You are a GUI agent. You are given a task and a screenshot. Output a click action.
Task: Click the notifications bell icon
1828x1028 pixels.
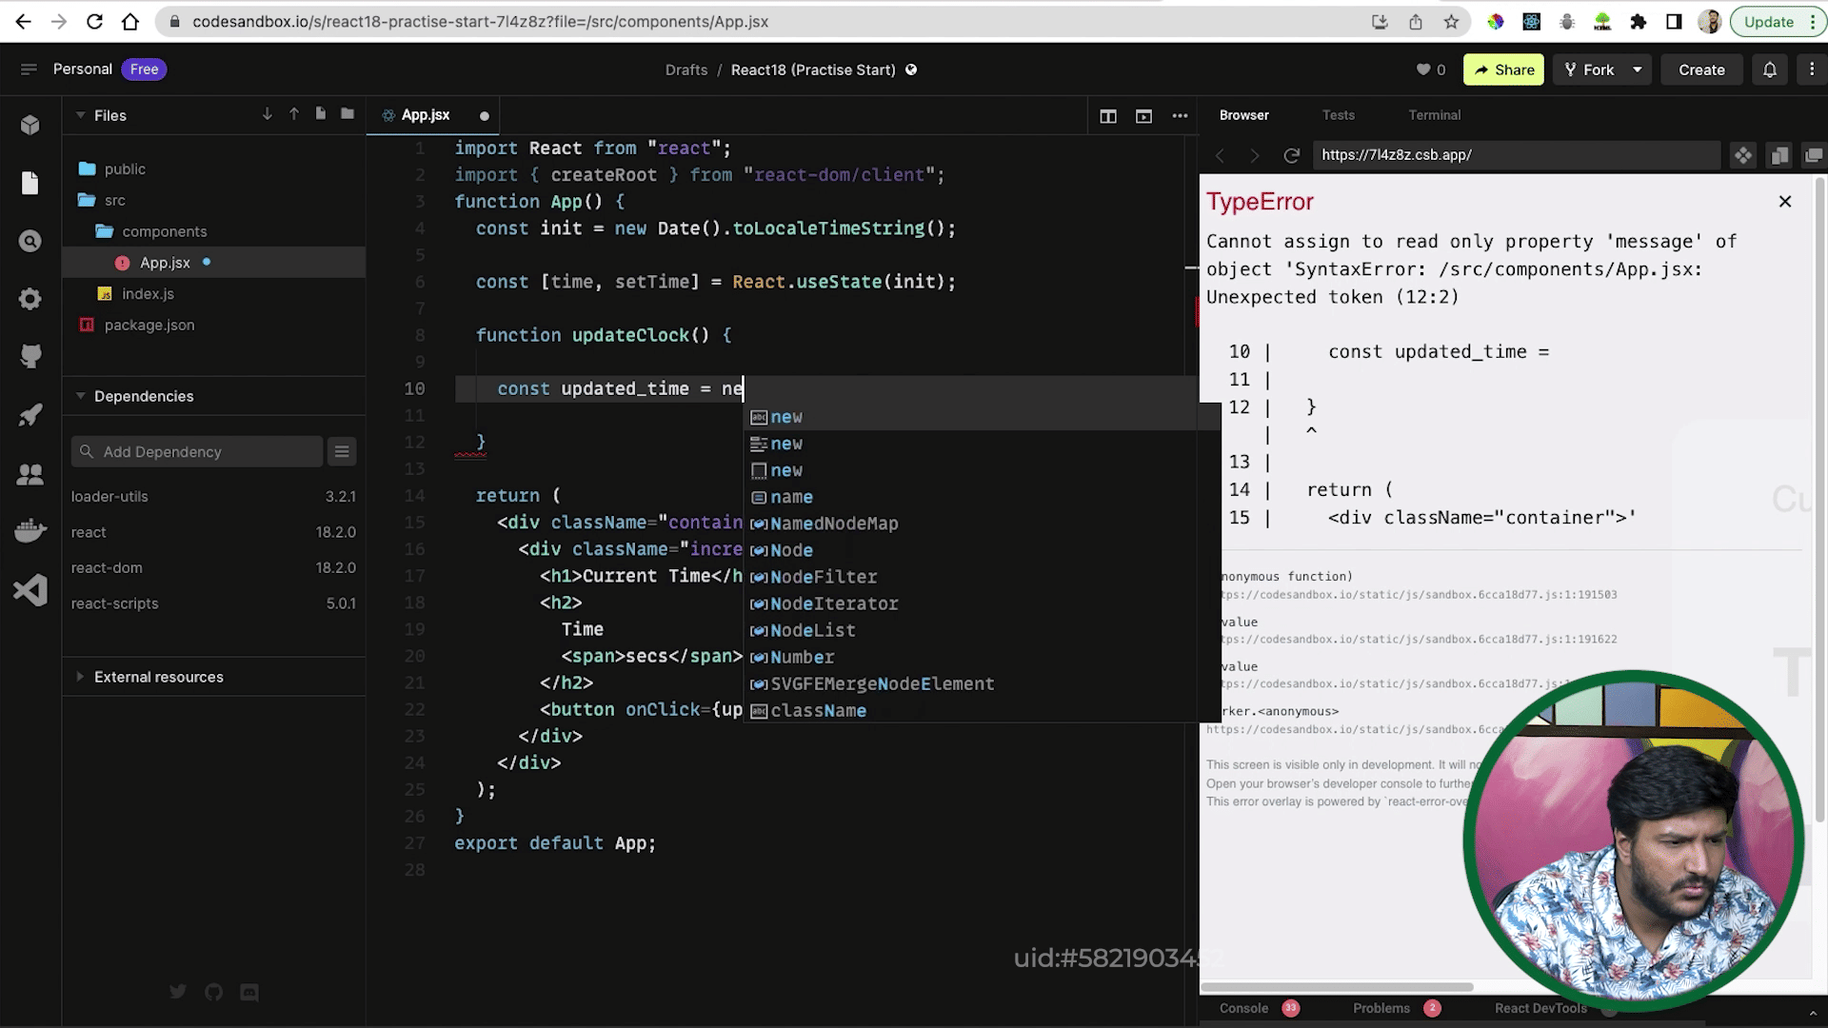[1769, 69]
